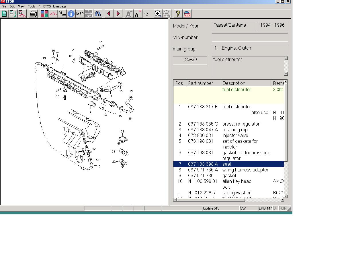344x258 pixels.
Task: Click the printer icon in toolbar
Action: pyautogui.click(x=33, y=14)
